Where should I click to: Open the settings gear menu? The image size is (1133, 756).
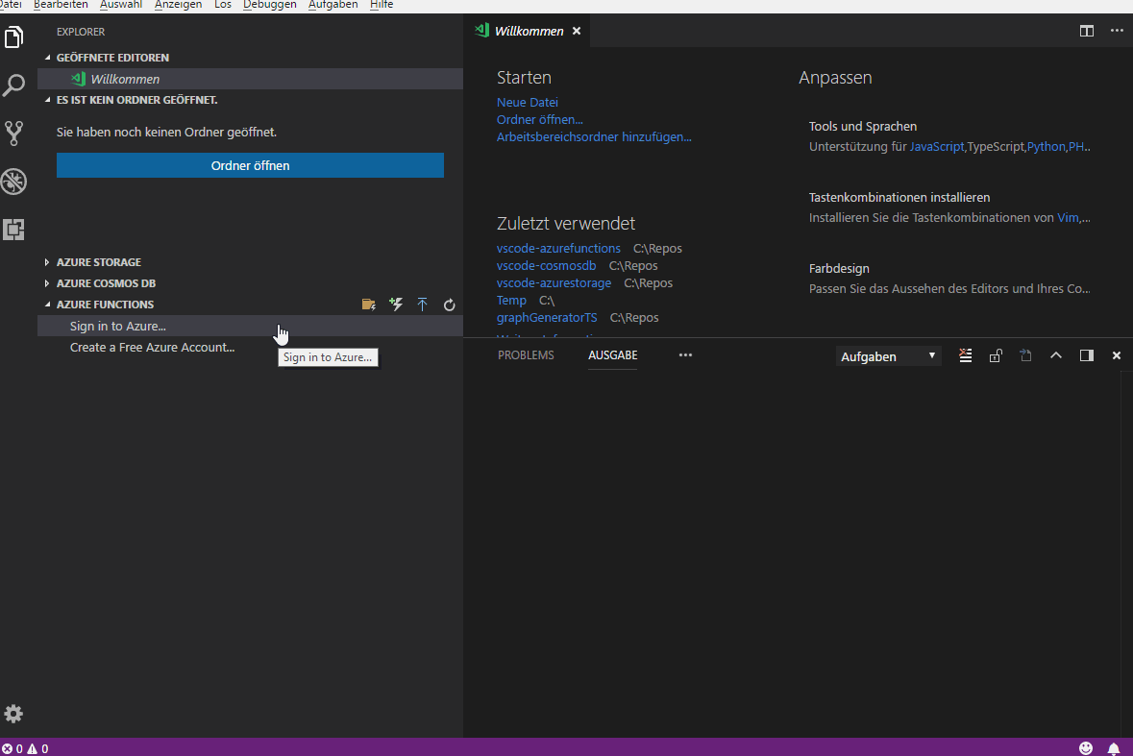point(13,714)
